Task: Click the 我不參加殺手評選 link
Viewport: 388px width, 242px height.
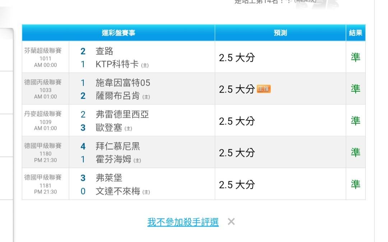Action: 183,222
